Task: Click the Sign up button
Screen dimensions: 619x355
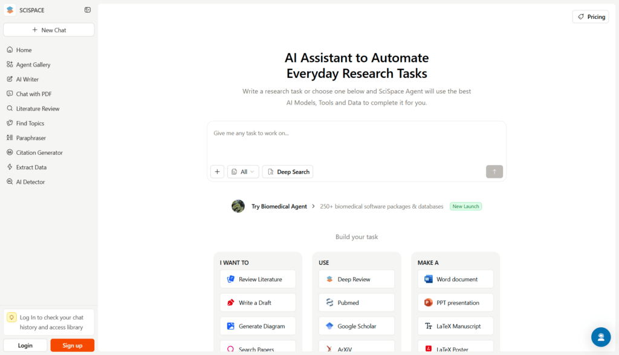Action: [72, 345]
